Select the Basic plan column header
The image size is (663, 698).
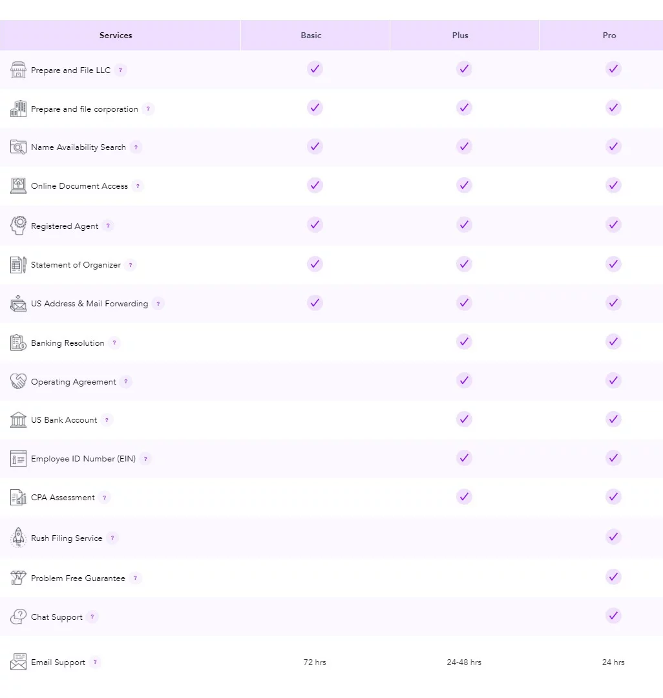pos(311,36)
